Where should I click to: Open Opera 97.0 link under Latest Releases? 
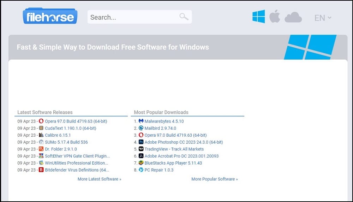[x=76, y=121]
